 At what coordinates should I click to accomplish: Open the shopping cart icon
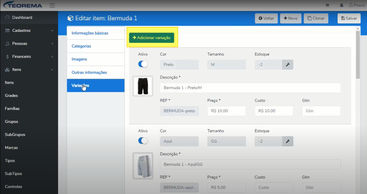click(327, 5)
